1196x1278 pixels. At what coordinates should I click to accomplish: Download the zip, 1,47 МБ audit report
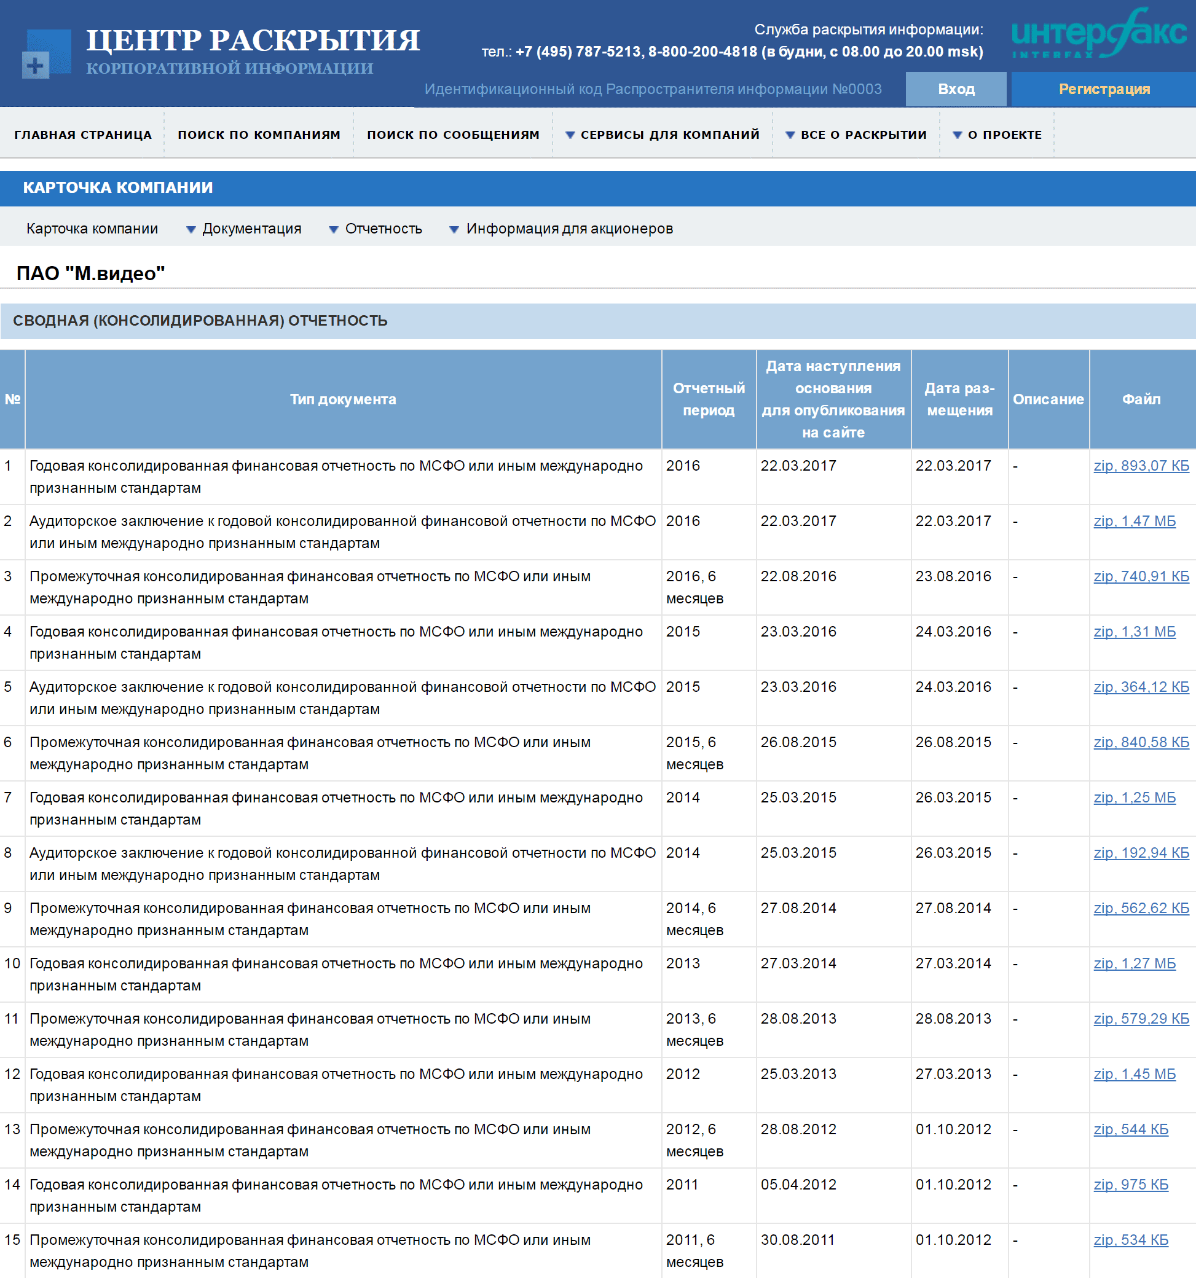(x=1134, y=522)
